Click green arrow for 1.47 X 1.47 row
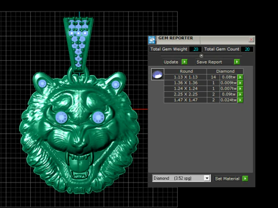 click(240, 100)
